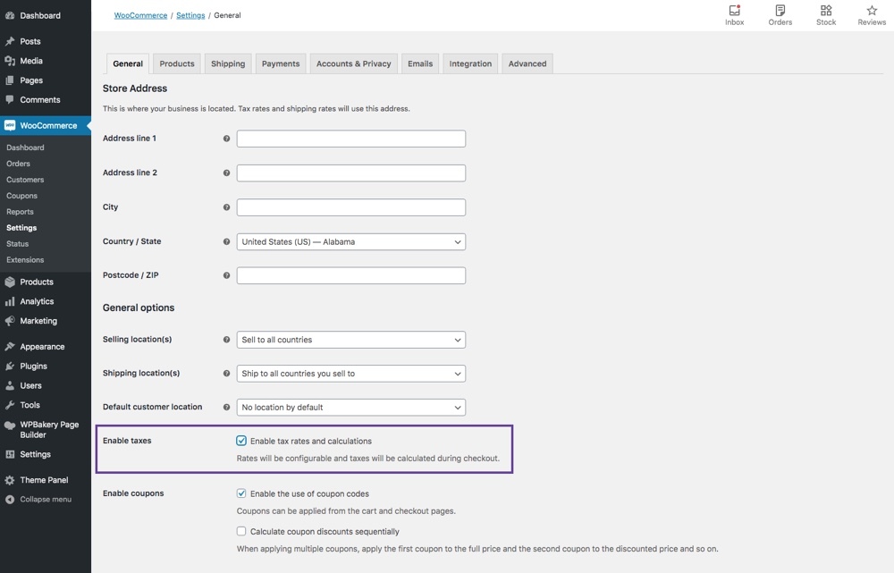Image resolution: width=894 pixels, height=573 pixels.
Task: Open Plugins from the admin sidebar
Action: point(34,366)
